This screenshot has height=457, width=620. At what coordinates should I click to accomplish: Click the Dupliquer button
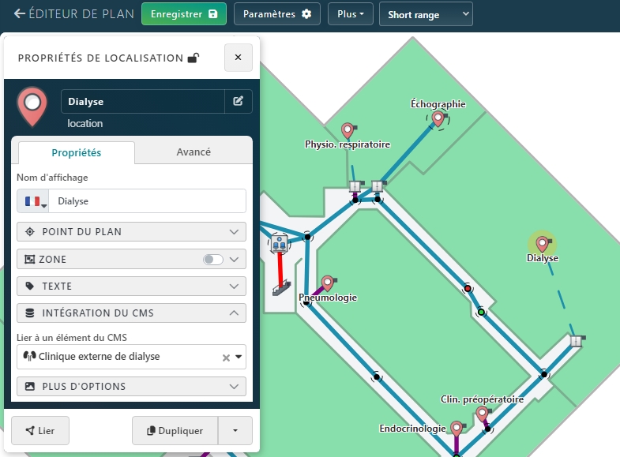(175, 431)
